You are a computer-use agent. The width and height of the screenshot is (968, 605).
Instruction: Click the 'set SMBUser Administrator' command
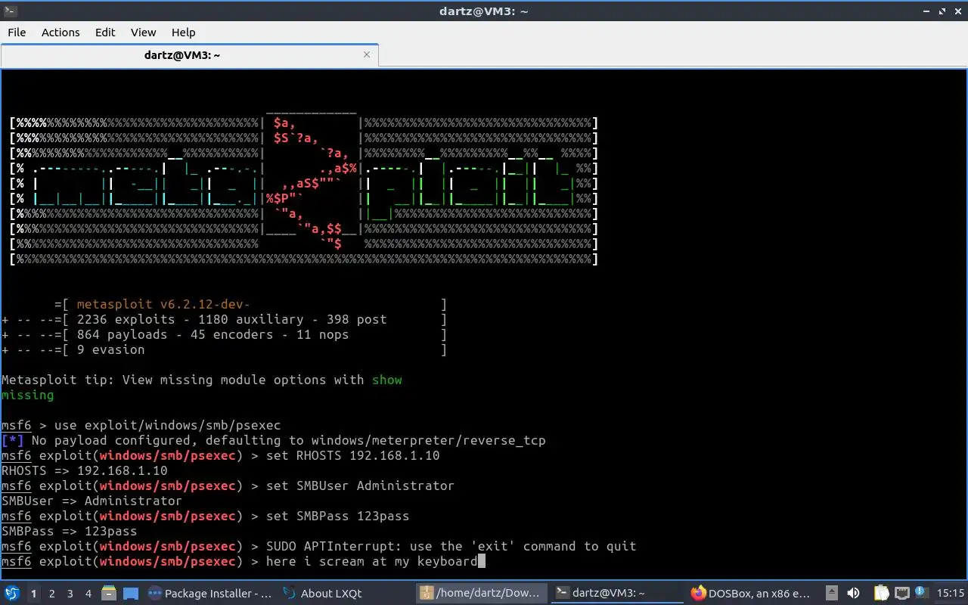[360, 486]
